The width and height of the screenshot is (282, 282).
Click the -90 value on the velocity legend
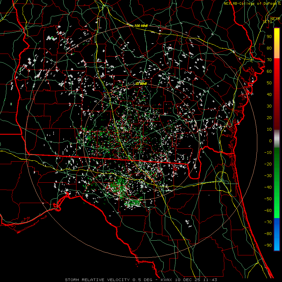(x=268, y=245)
